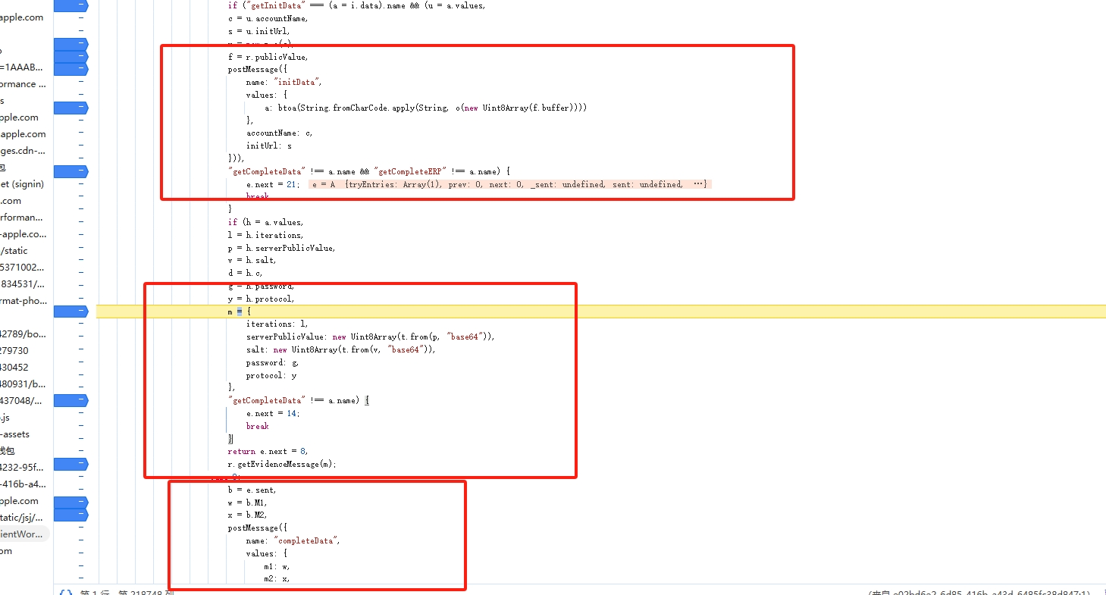Click the code line iterations: l,
The width and height of the screenshot is (1106, 595).
click(277, 324)
